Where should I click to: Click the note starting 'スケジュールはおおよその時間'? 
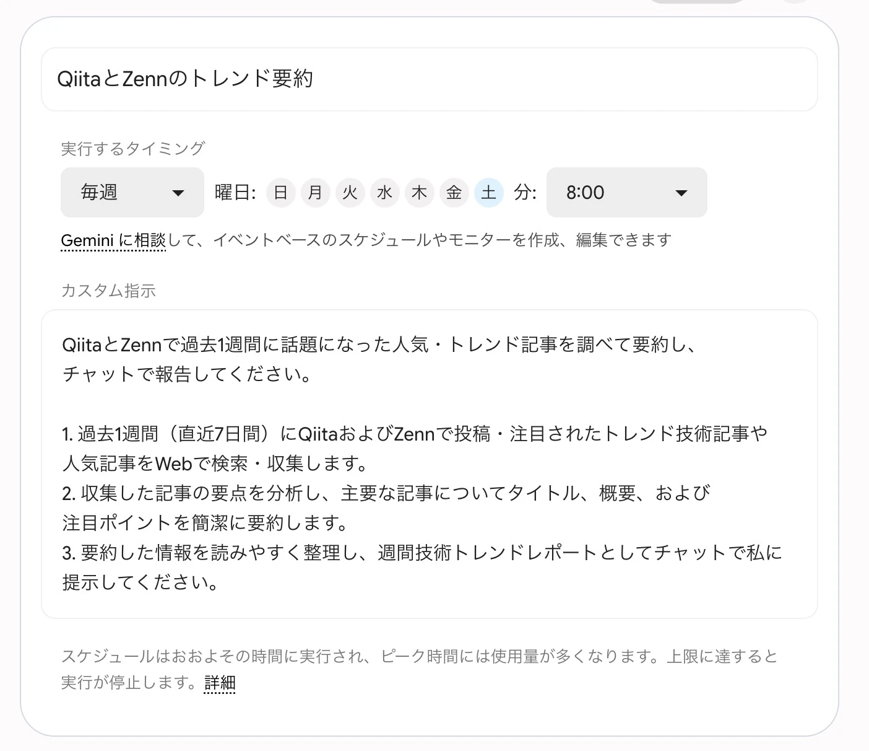click(x=420, y=669)
